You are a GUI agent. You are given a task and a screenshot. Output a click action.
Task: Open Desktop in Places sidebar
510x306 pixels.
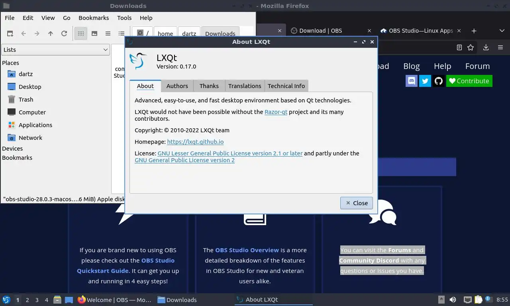point(30,87)
